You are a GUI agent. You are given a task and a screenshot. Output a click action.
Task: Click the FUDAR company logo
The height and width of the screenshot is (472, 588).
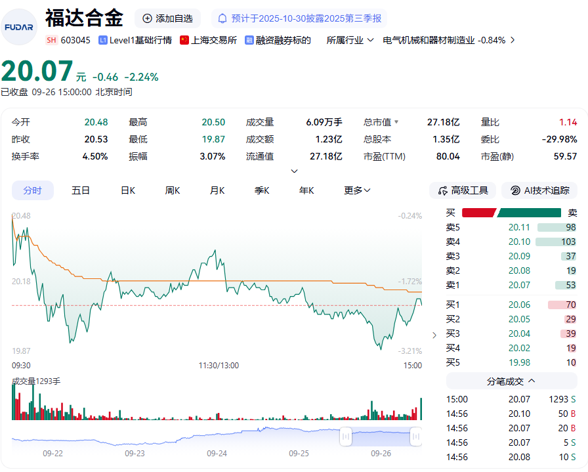click(19, 27)
